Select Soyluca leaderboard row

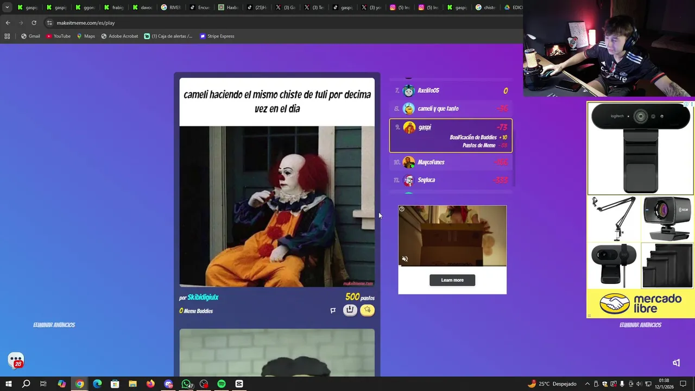pyautogui.click(x=451, y=180)
